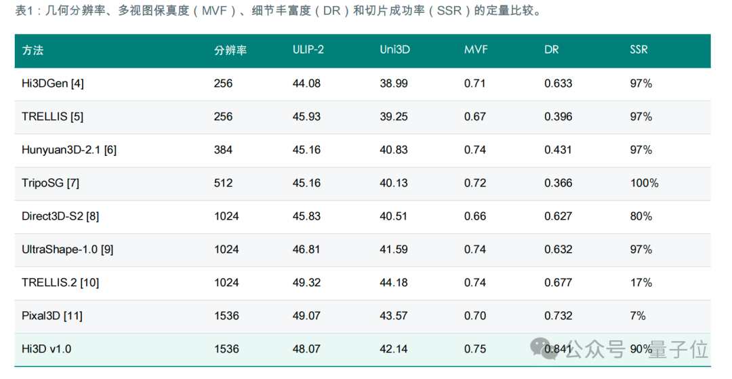Select the TRELLIS.2 [10] method name
Screen dimensions: 732x379
[x=60, y=282]
